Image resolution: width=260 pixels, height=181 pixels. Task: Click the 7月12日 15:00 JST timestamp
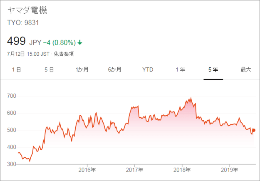28,54
